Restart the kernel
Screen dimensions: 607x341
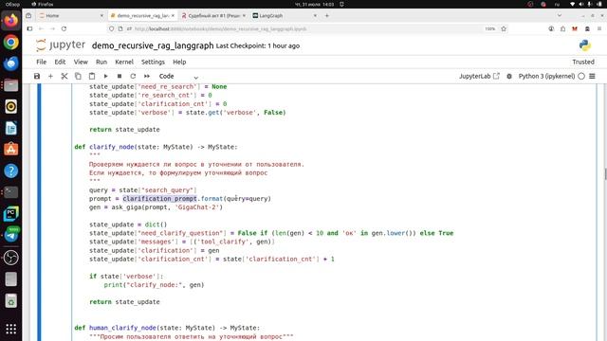click(x=133, y=76)
